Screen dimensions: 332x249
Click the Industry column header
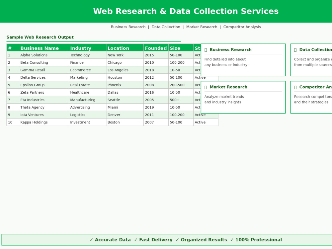point(87,47)
